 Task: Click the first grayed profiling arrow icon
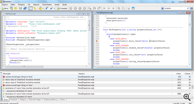[104, 9]
